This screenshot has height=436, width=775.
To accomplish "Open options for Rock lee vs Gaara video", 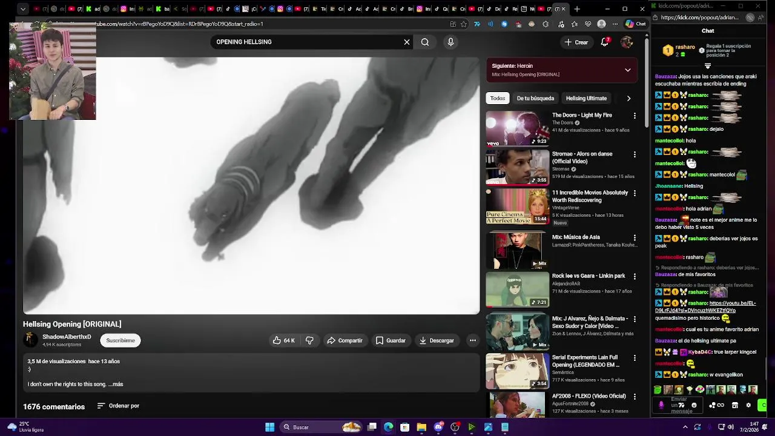I will pos(635,276).
